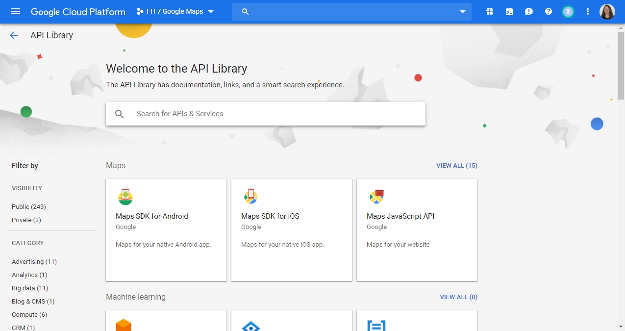Click the VISIBILITY filter heading

point(27,188)
